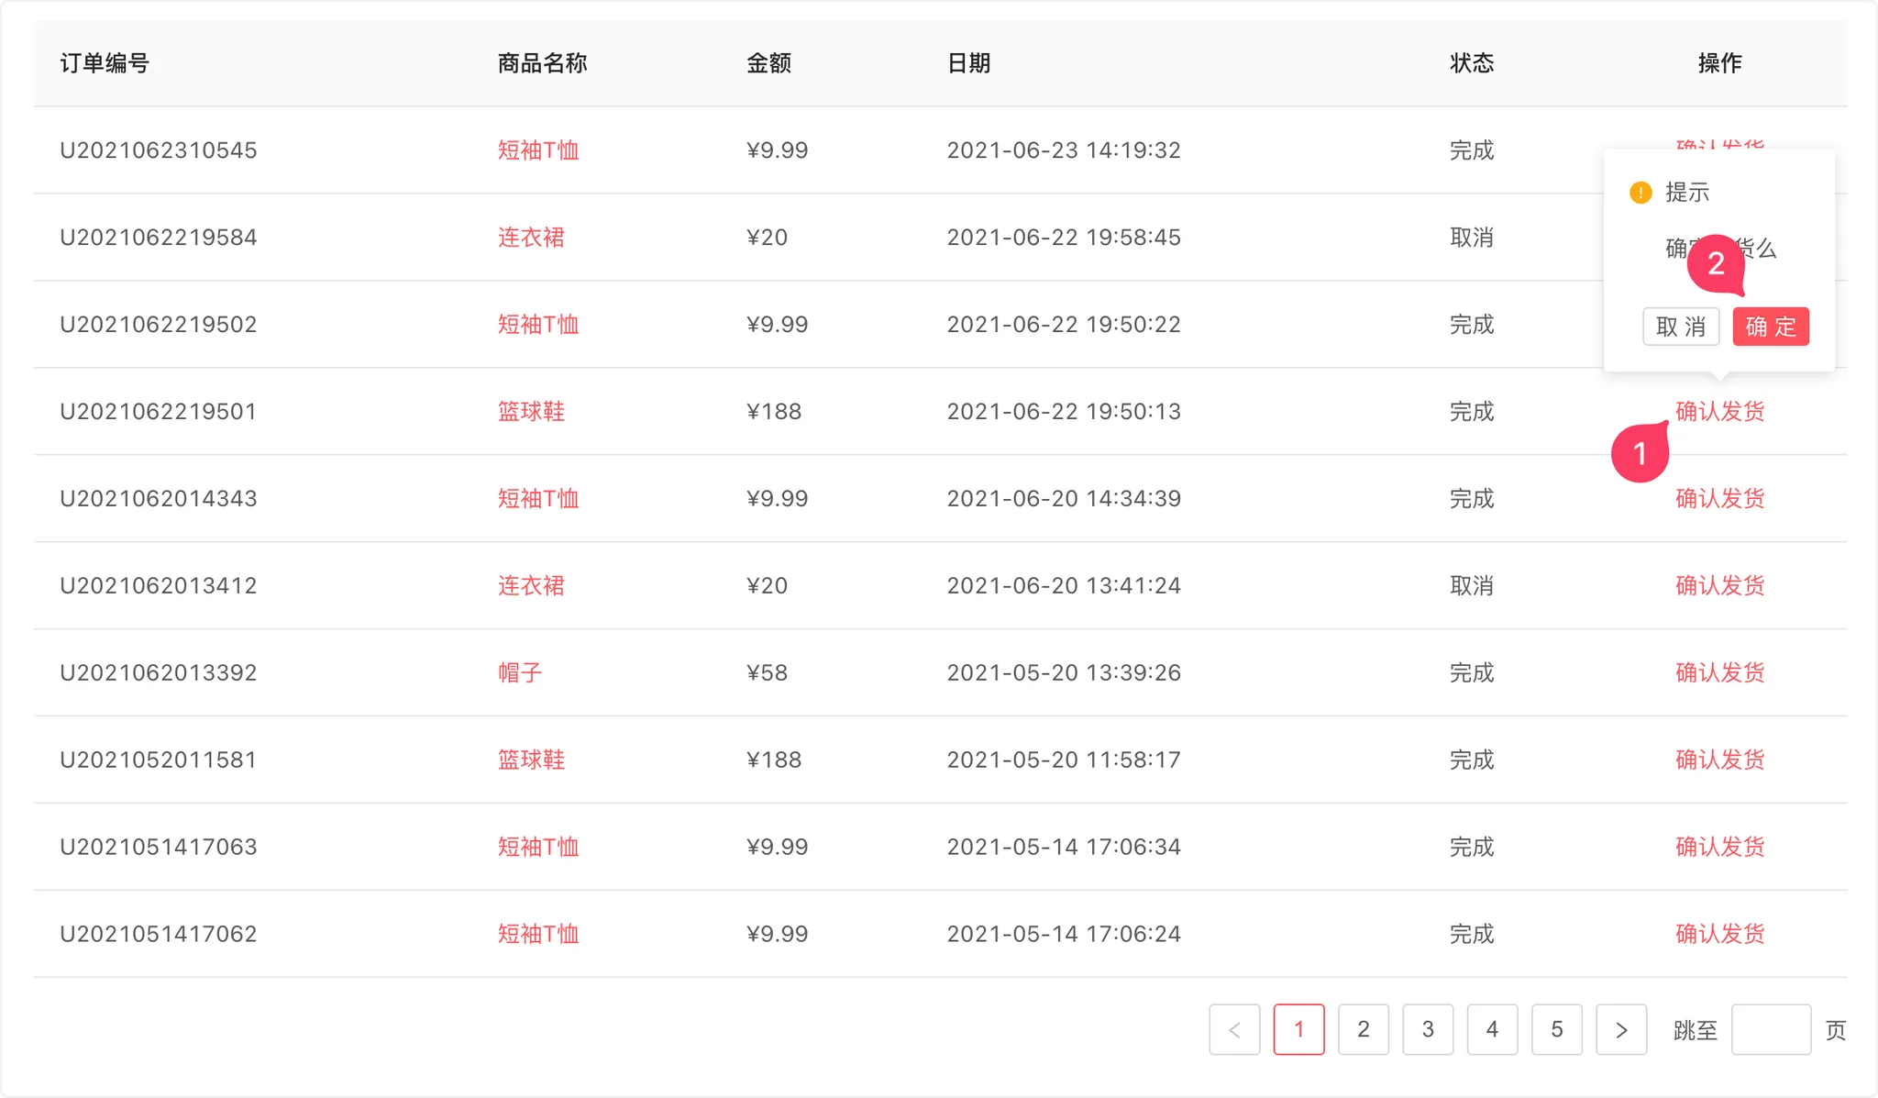Open 帽子 product link
The height and width of the screenshot is (1098, 1878).
pyautogui.click(x=520, y=672)
